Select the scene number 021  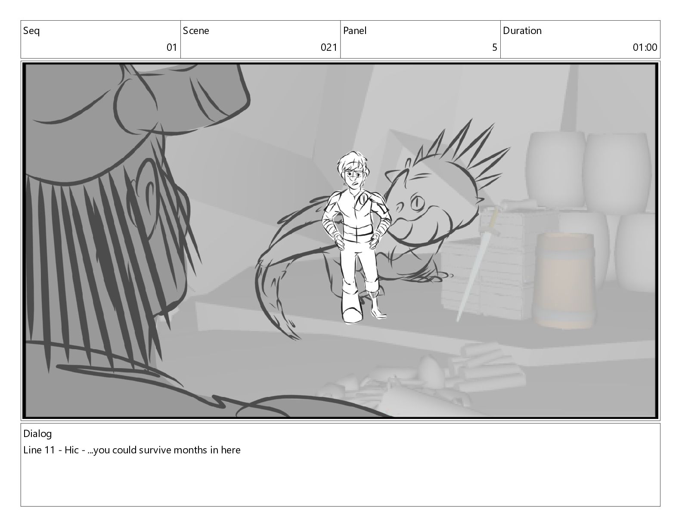point(329,47)
